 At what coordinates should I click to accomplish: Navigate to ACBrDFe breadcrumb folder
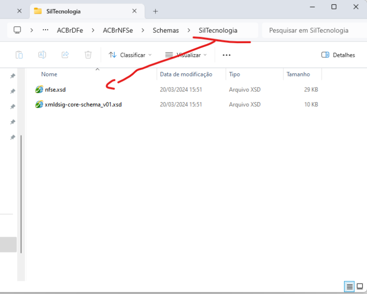click(x=70, y=30)
